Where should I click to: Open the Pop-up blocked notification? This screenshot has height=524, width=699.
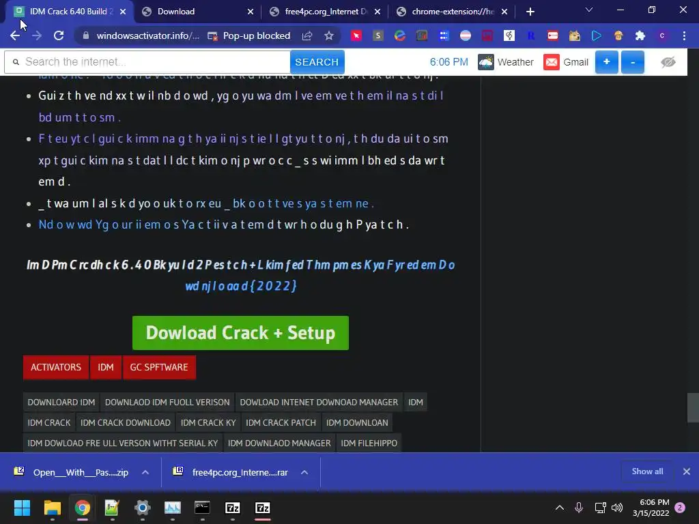(x=249, y=35)
